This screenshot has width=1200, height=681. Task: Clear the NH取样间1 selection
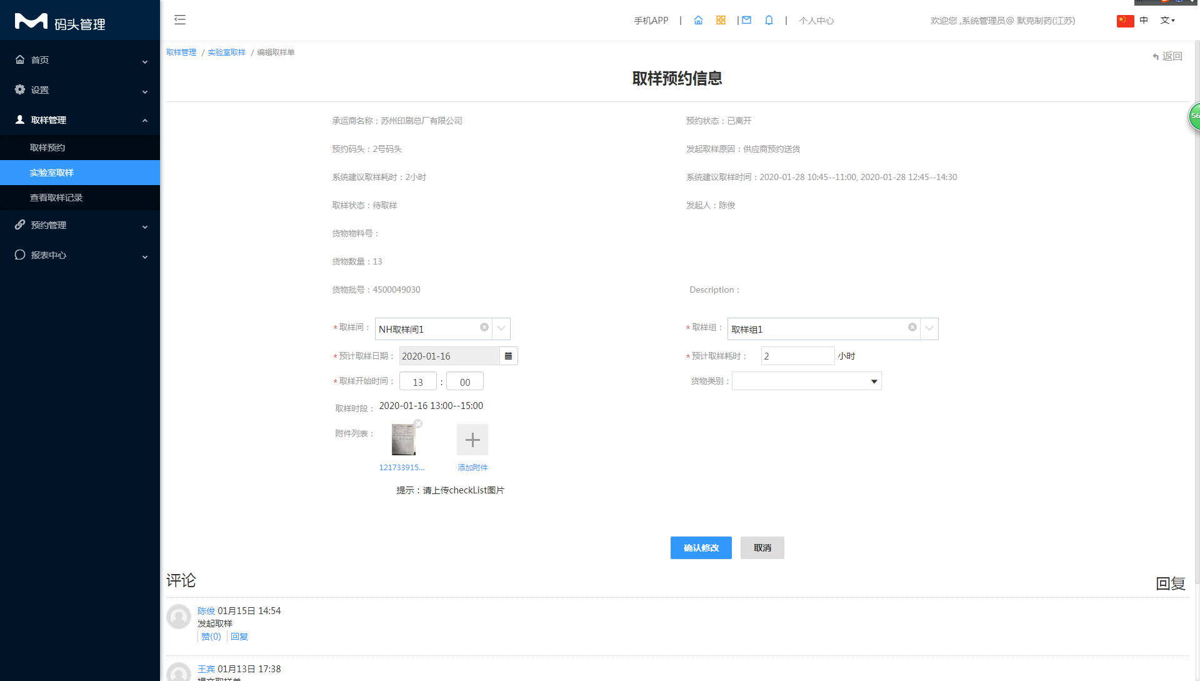[484, 327]
